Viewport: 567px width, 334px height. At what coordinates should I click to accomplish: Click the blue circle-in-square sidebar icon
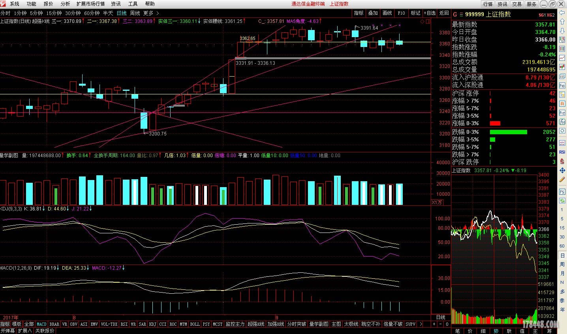tap(562, 131)
